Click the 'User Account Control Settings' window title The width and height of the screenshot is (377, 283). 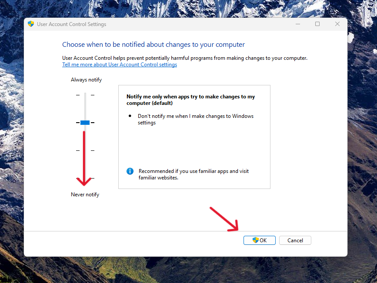pyautogui.click(x=71, y=24)
